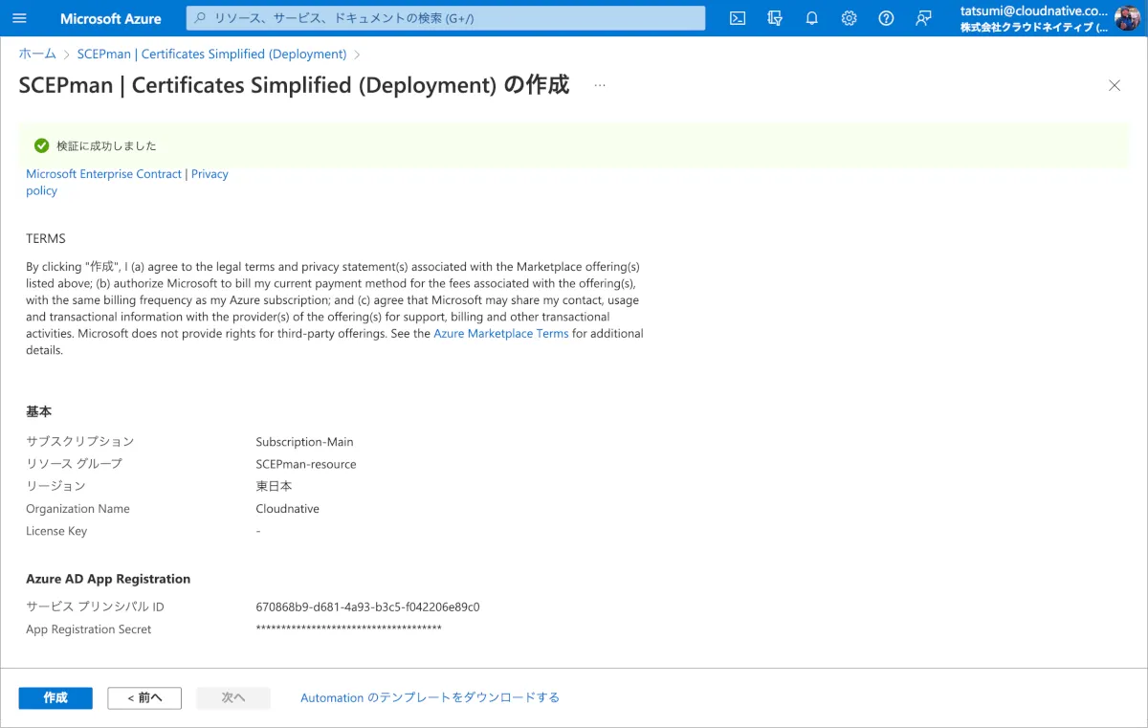
Task: Open portal settings gear
Action: tap(849, 18)
